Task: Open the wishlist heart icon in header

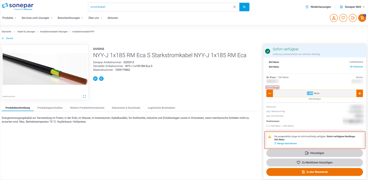Action: point(343,18)
